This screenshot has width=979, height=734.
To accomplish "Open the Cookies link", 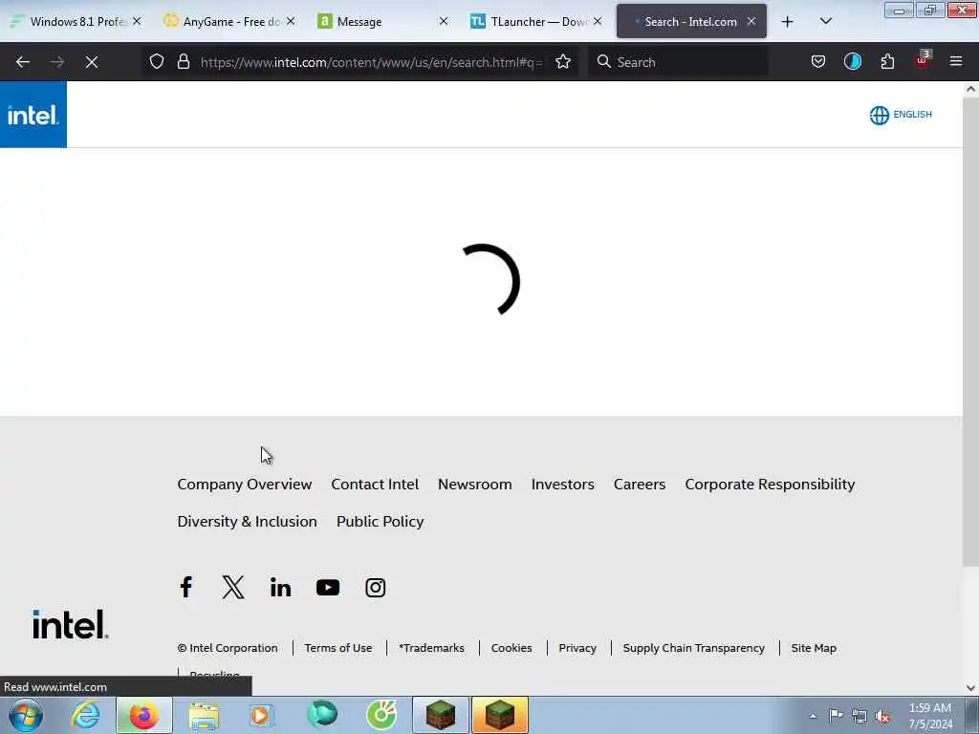I will click(511, 648).
